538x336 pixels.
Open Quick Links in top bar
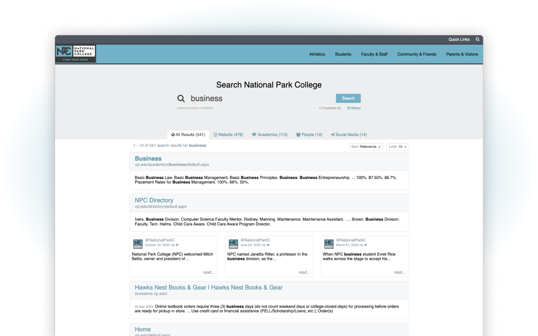pyautogui.click(x=459, y=39)
